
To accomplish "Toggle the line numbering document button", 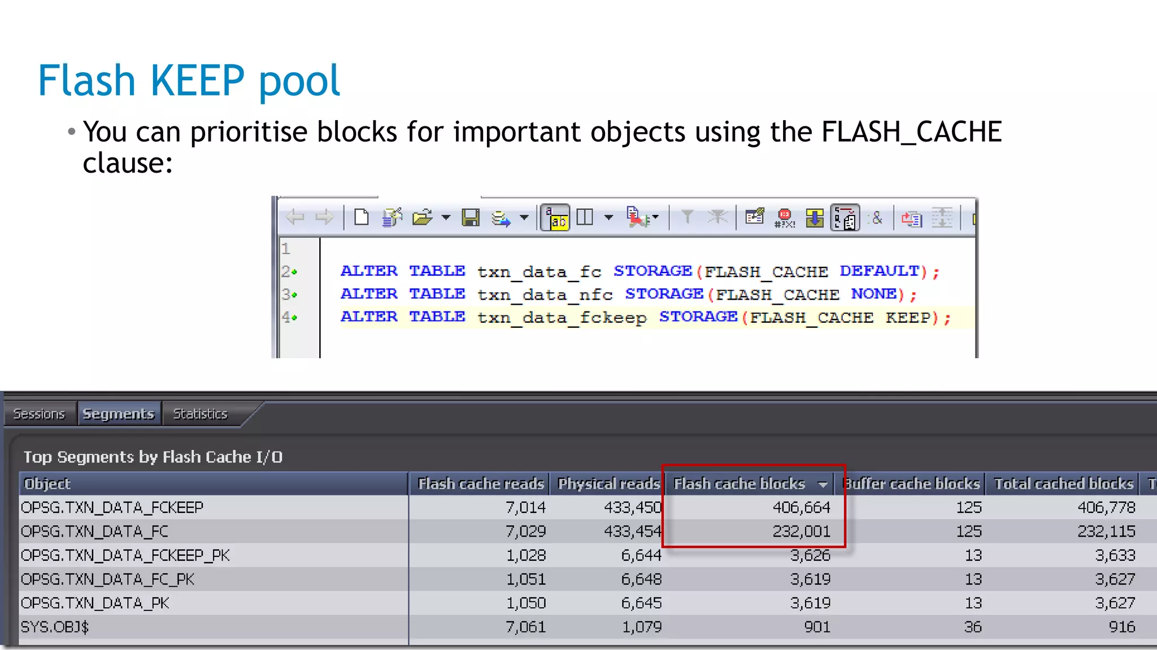I will (x=845, y=218).
